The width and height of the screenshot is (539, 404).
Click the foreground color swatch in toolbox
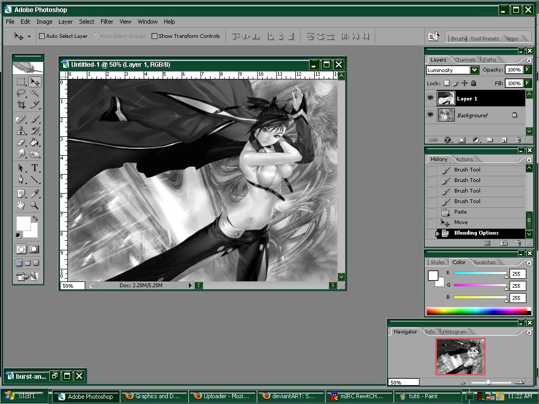click(23, 224)
